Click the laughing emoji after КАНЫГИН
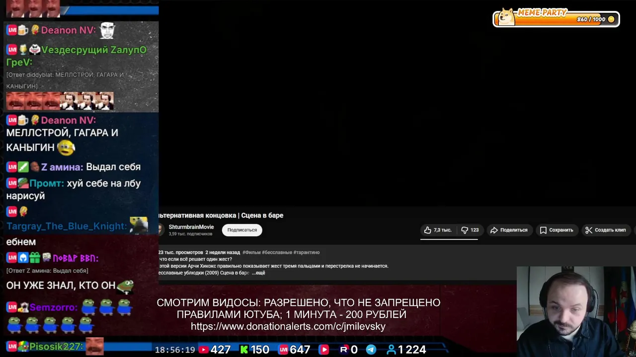This screenshot has width=636, height=357. [66, 147]
